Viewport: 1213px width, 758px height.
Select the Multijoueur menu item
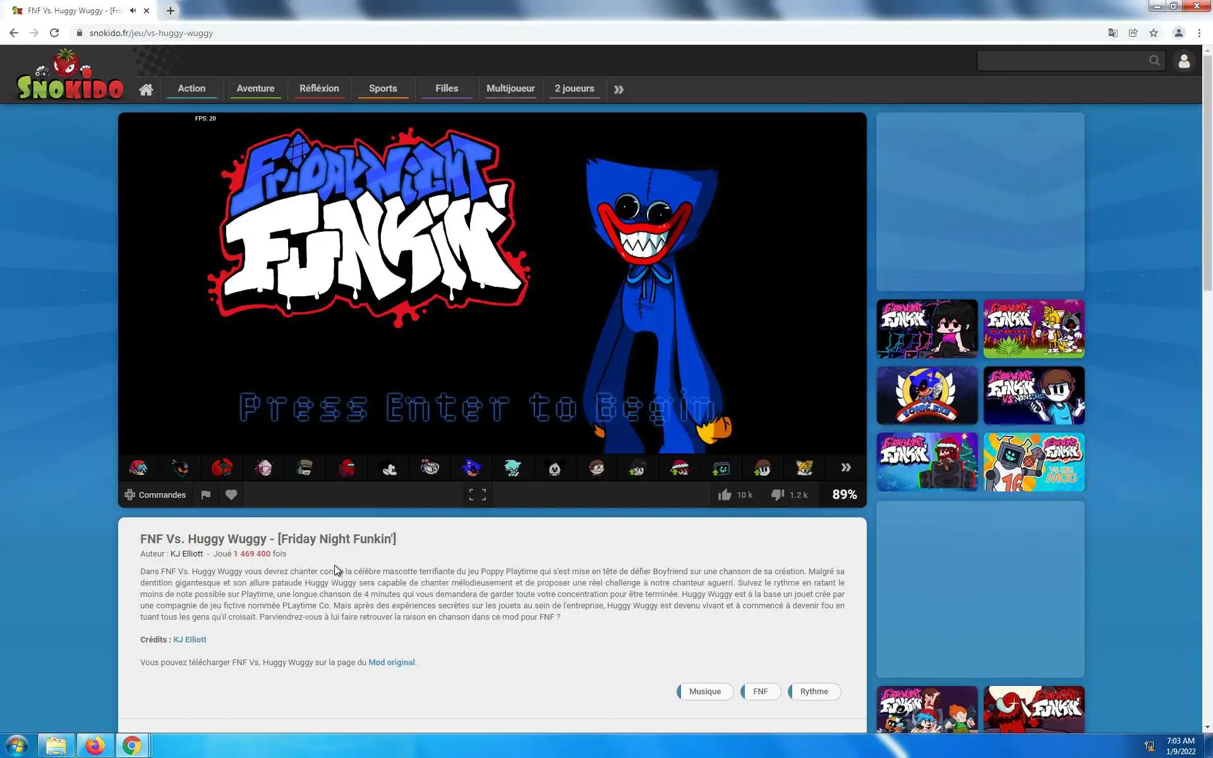point(510,88)
